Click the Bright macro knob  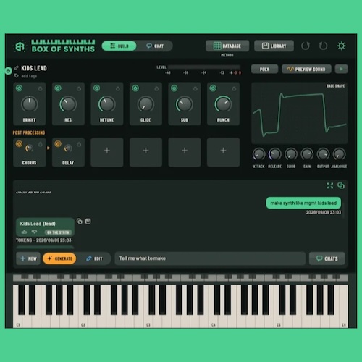point(30,104)
